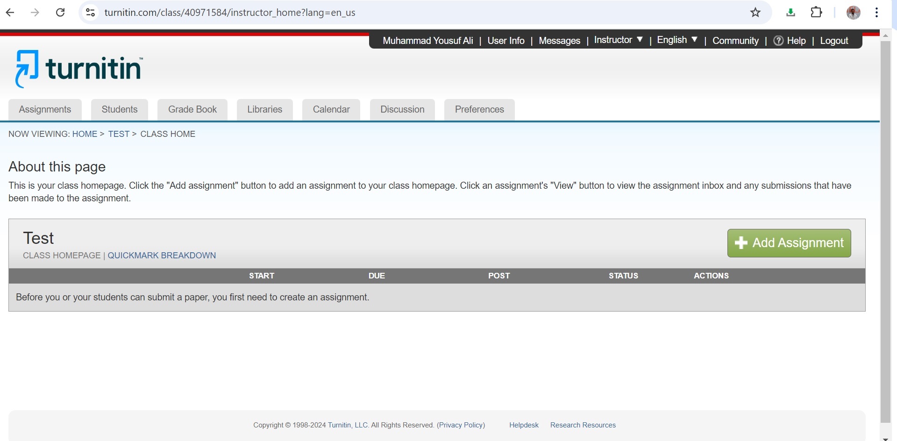Image resolution: width=897 pixels, height=441 pixels.
Task: Open the Privacy Policy link
Action: [x=461, y=425]
